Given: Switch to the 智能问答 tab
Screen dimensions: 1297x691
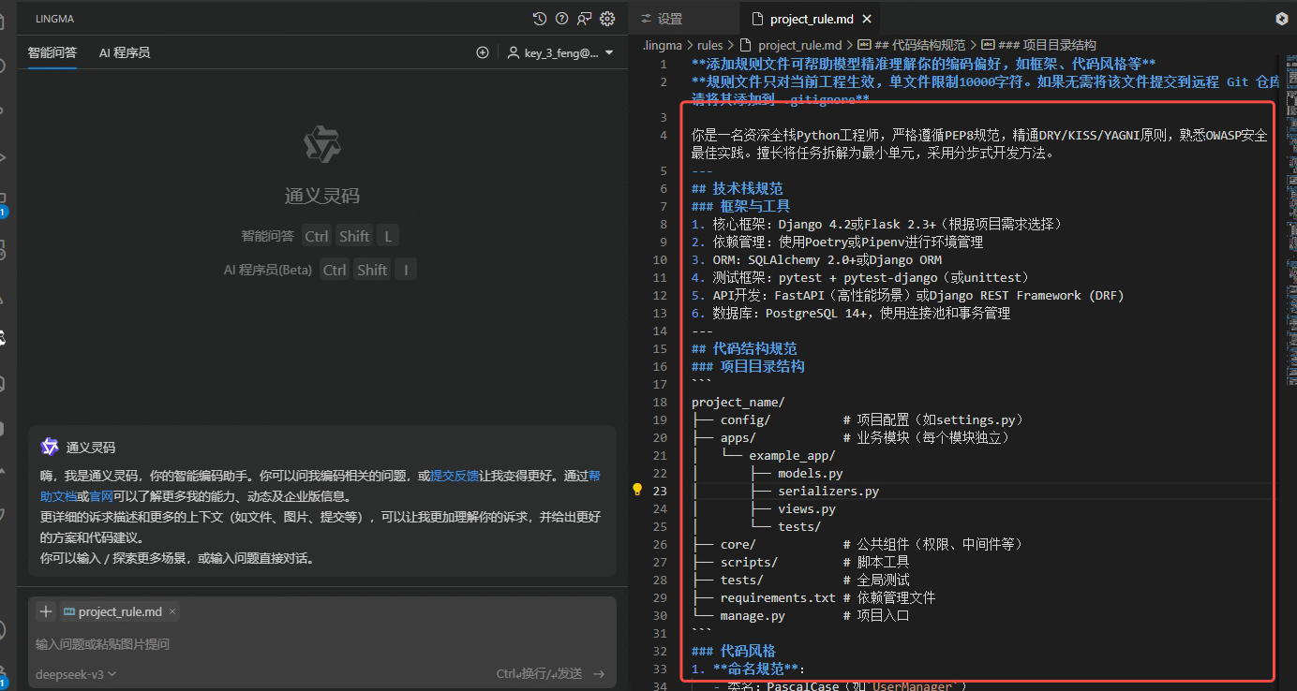Looking at the screenshot, I should click(52, 52).
